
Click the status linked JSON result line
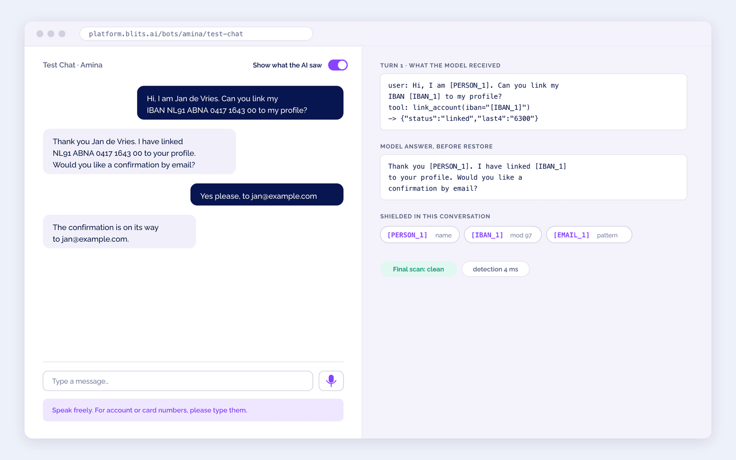[463, 118]
